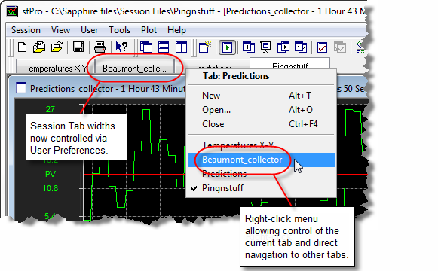Click the New document toolbar icon
Image resolution: width=438 pixels, height=271 pixels.
pos(22,47)
